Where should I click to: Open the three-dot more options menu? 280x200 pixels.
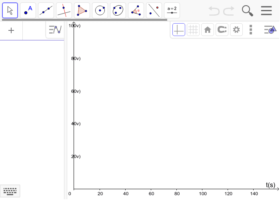[251, 30]
